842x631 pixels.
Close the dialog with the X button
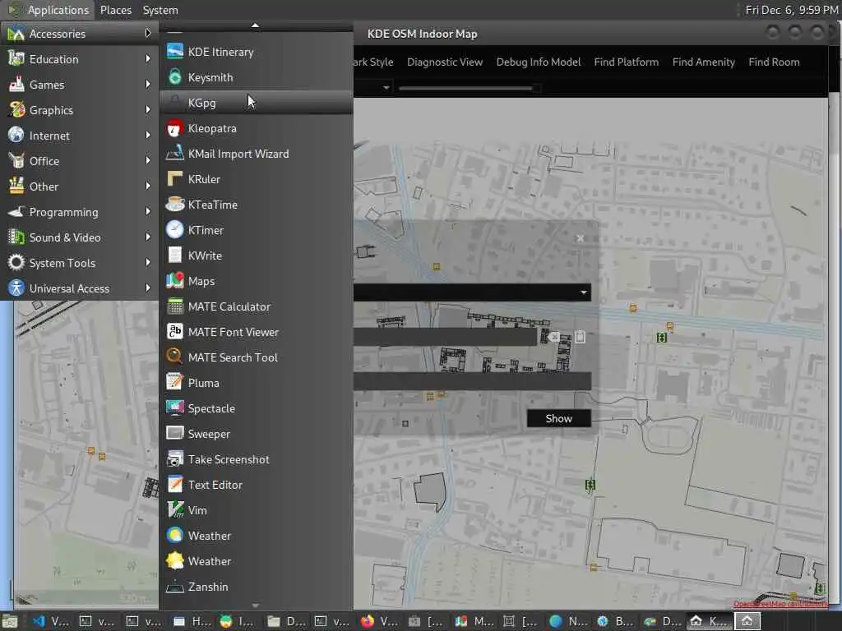point(580,238)
